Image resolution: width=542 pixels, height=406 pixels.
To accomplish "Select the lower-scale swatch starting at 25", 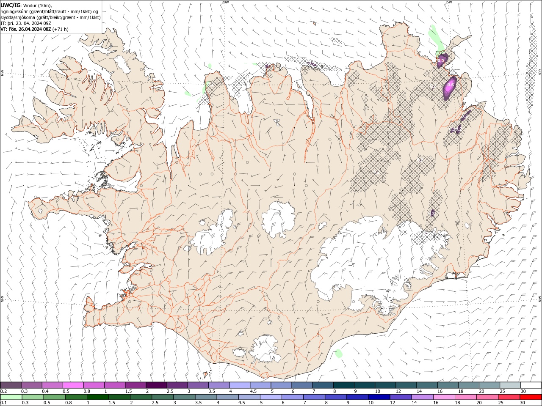I will [509, 397].
